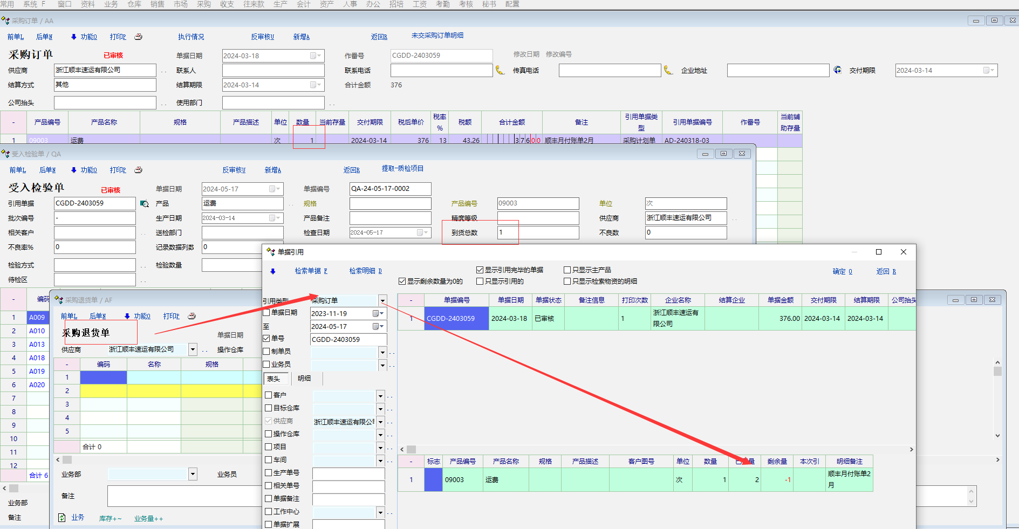Open the 供应商 dropdown in 采购退货单
The image size is (1019, 529).
193,349
